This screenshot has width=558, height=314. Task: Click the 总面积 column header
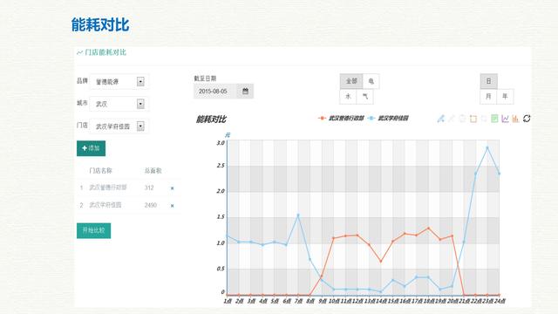(153, 171)
